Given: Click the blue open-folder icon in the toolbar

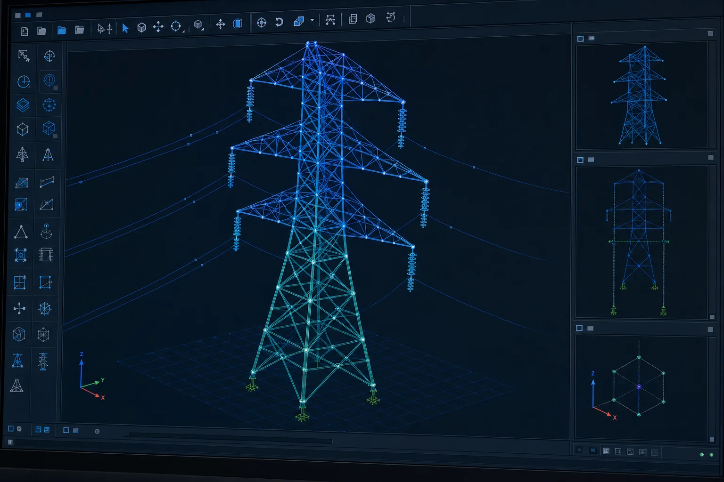Looking at the screenshot, I should [62, 30].
